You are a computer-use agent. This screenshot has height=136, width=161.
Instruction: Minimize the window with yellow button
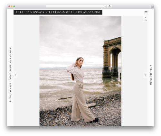point(12,6)
